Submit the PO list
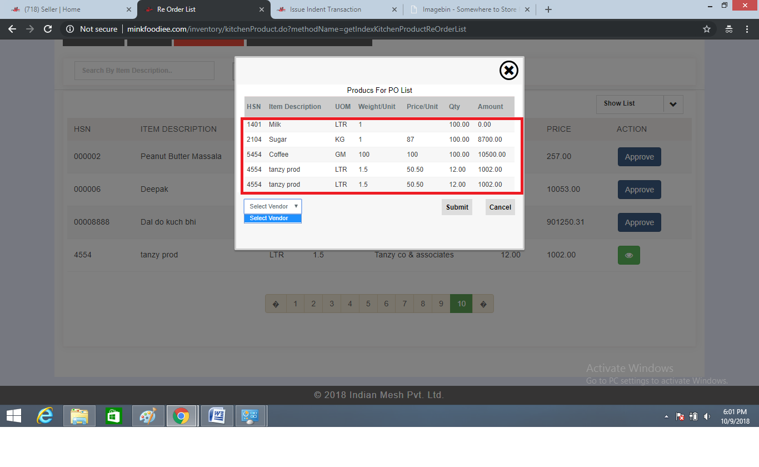 457,207
